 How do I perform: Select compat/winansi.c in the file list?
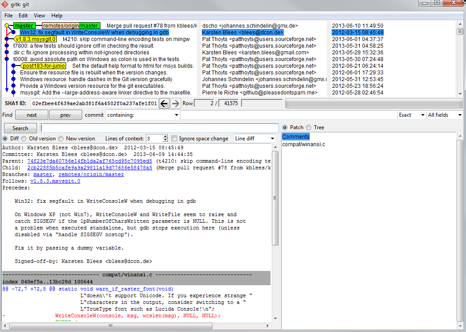304,144
